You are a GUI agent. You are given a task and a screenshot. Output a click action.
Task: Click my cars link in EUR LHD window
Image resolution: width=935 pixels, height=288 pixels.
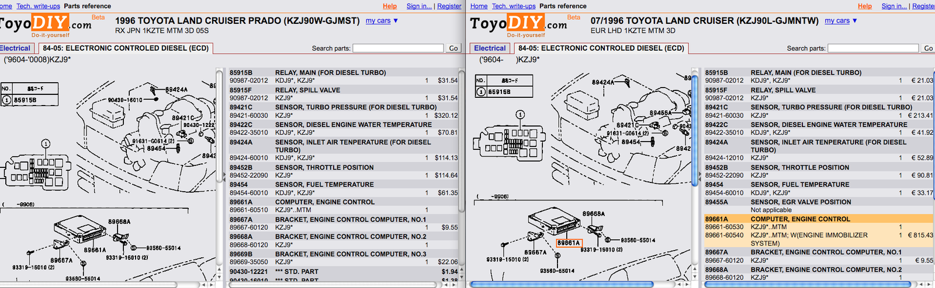(x=837, y=20)
